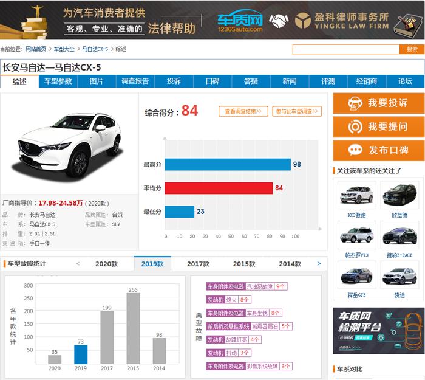Open the 综述 tab
This screenshot has height=380, width=425.
pyautogui.click(x=19, y=81)
